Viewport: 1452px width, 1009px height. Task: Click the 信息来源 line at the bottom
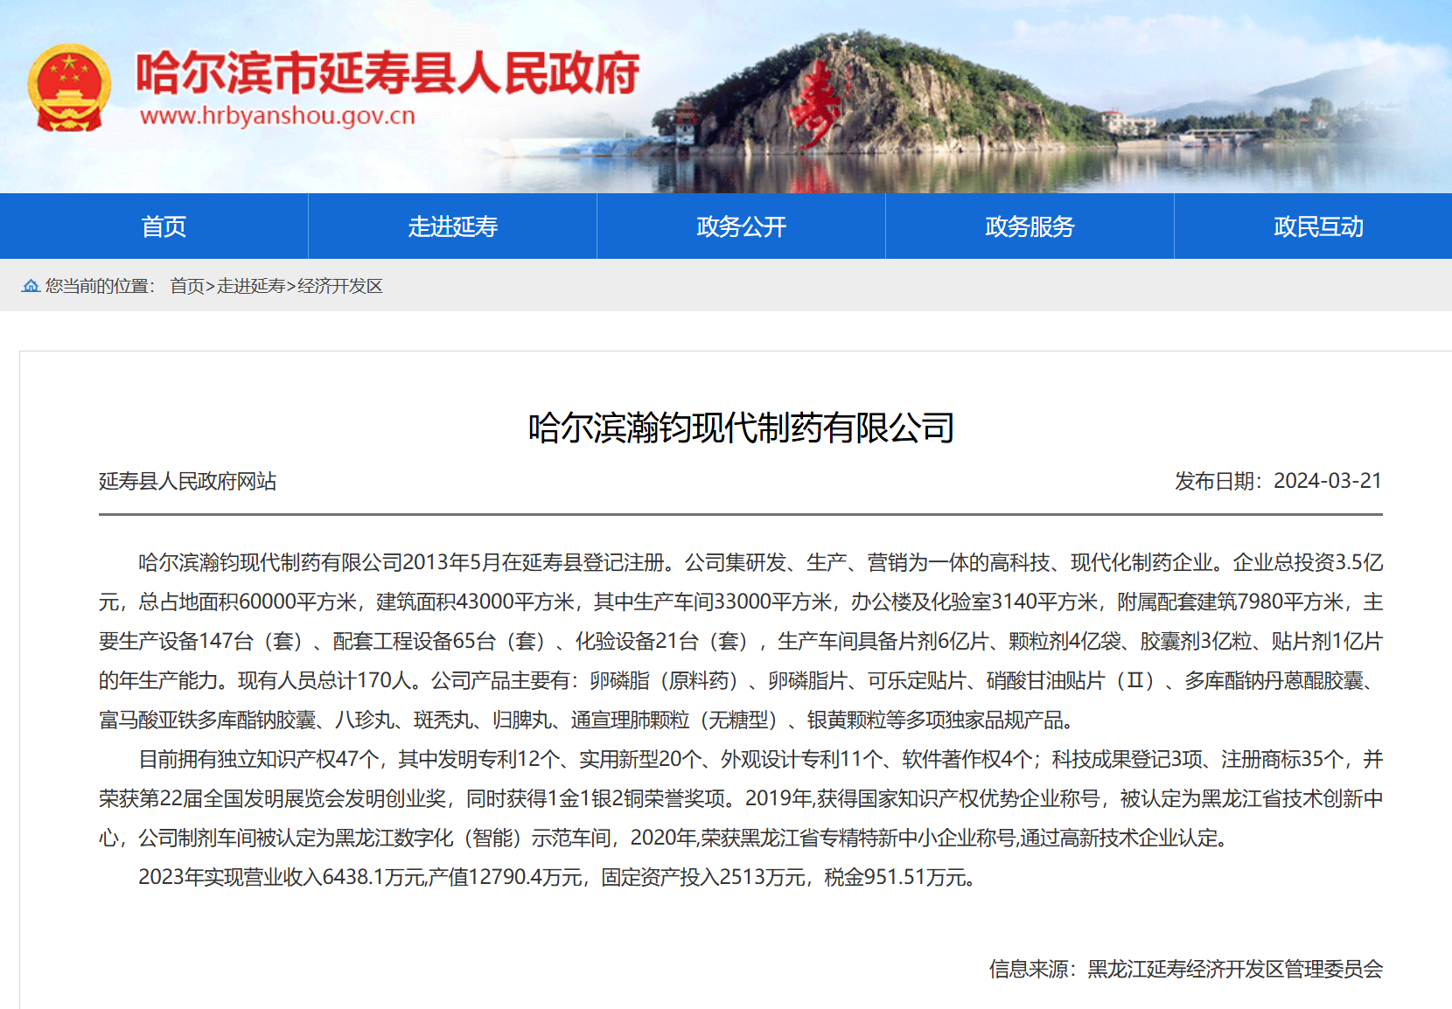tap(1185, 969)
